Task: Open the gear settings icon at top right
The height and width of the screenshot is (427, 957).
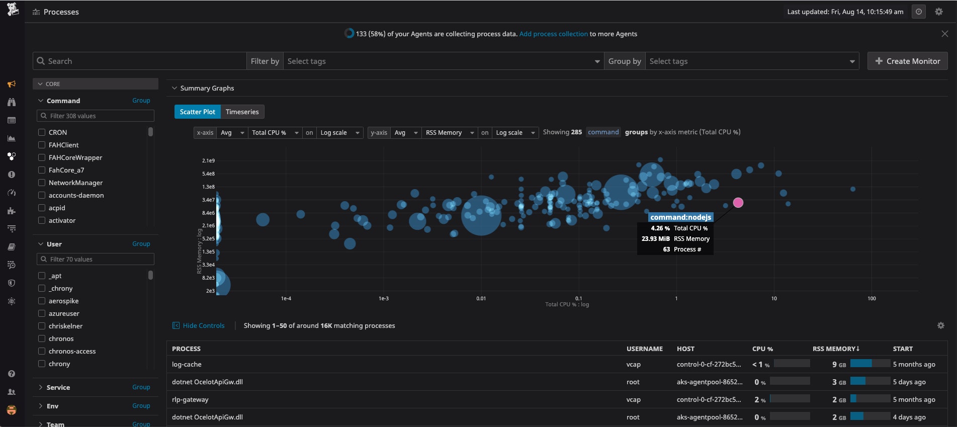Action: click(x=939, y=12)
